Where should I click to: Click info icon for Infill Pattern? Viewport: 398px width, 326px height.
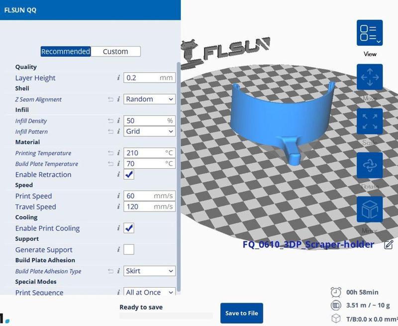click(118, 131)
